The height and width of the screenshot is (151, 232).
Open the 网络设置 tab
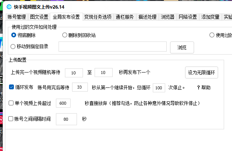tap(188, 17)
